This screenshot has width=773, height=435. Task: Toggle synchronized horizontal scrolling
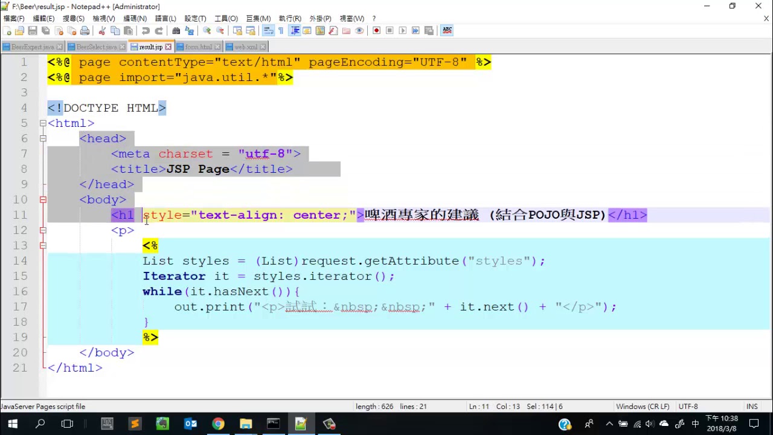251,30
